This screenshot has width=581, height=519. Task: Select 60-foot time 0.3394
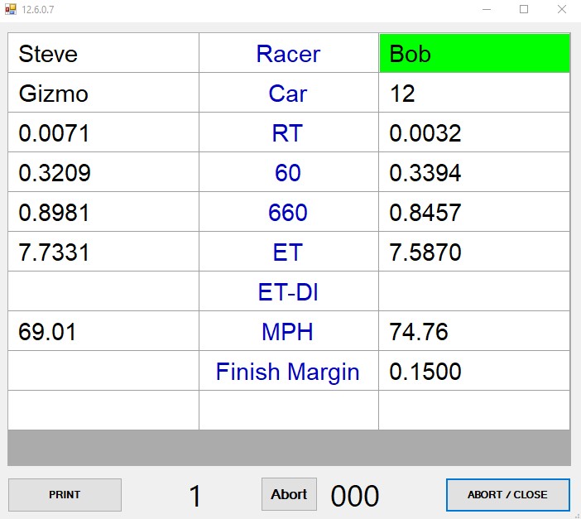474,172
